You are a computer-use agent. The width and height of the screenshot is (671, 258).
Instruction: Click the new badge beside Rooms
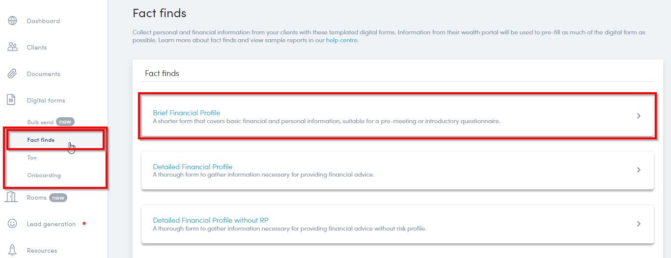pyautogui.click(x=58, y=198)
